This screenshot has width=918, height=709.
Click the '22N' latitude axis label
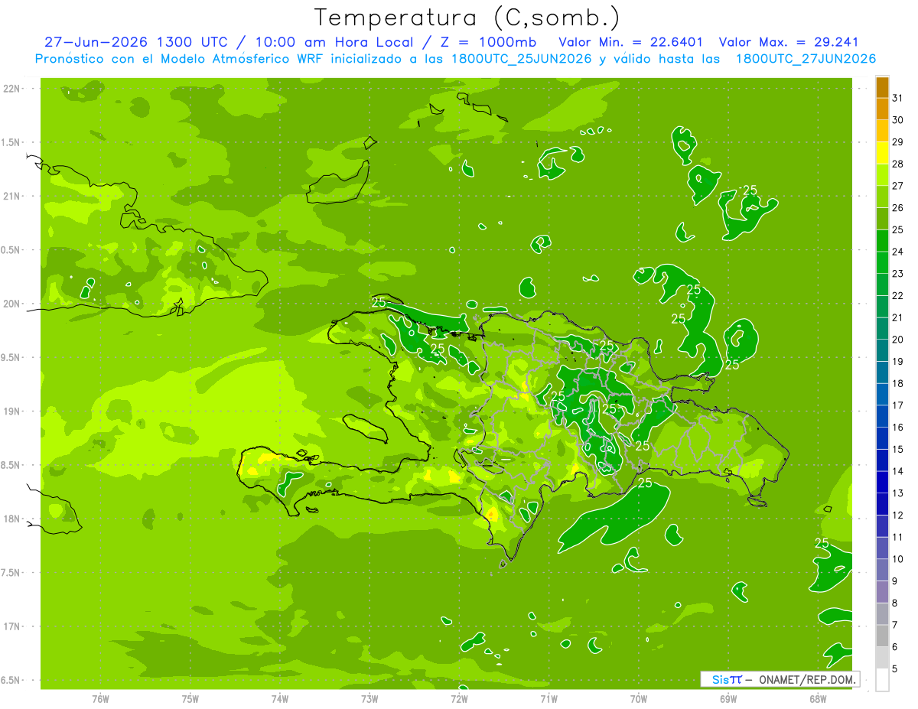[11, 88]
